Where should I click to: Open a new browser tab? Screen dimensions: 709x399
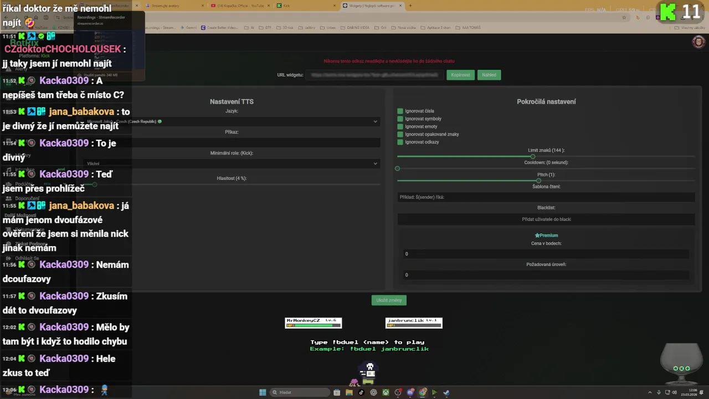(x=410, y=6)
